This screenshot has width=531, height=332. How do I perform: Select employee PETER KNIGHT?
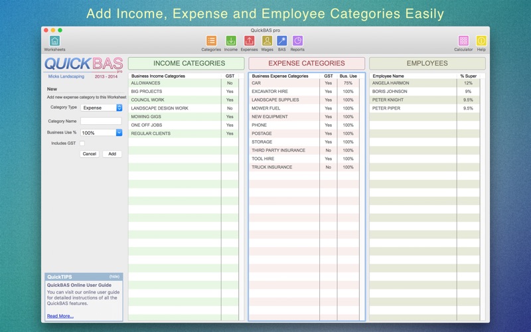coord(425,100)
